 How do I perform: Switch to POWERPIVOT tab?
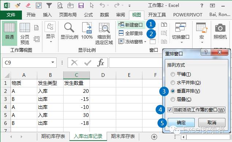(188, 15)
